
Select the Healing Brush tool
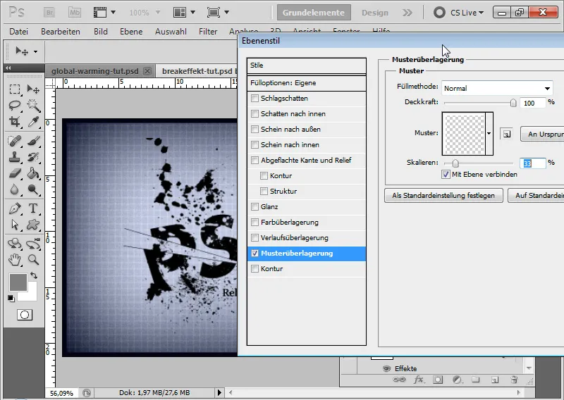(x=15, y=141)
